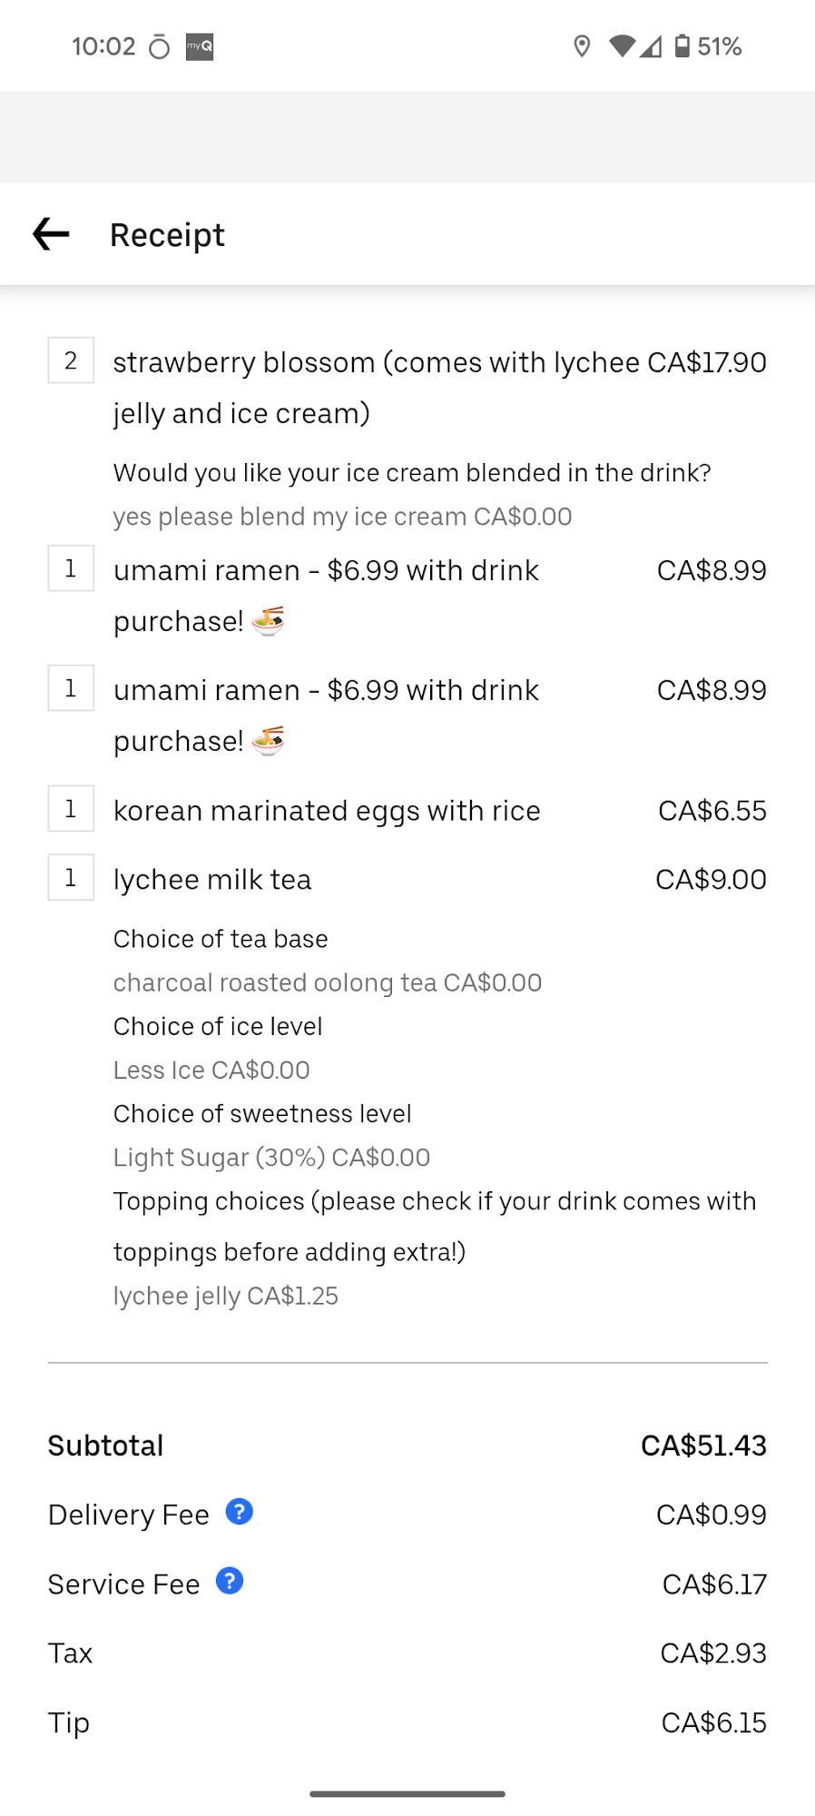815x1816 pixels.
Task: Tap the Receipt page title
Action: tap(167, 235)
